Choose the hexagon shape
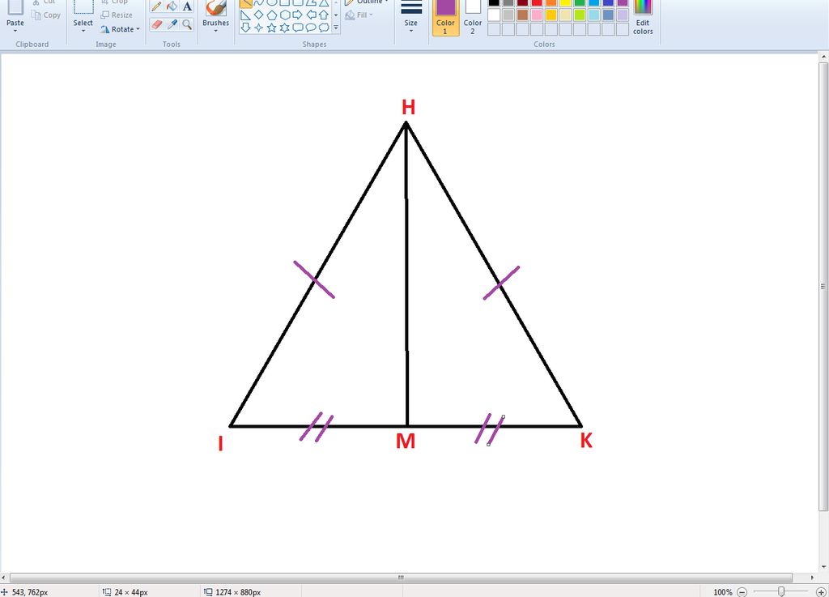Viewport: 829px width, 597px height. (284, 15)
